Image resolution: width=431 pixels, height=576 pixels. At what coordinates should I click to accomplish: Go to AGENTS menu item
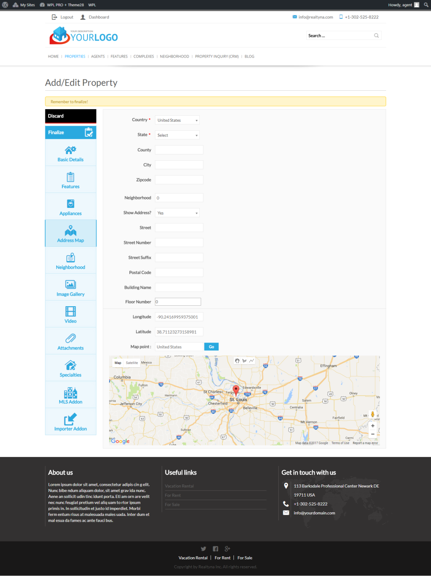[98, 57]
